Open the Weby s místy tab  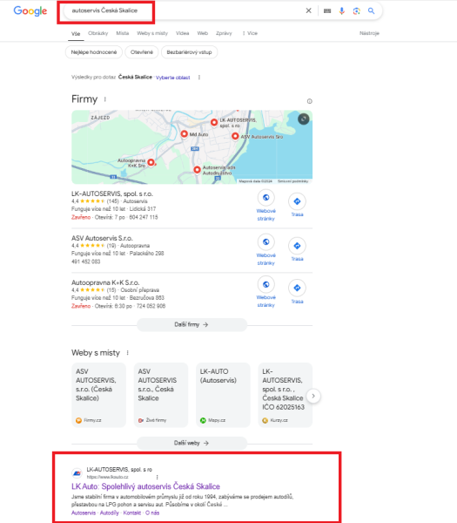point(152,33)
